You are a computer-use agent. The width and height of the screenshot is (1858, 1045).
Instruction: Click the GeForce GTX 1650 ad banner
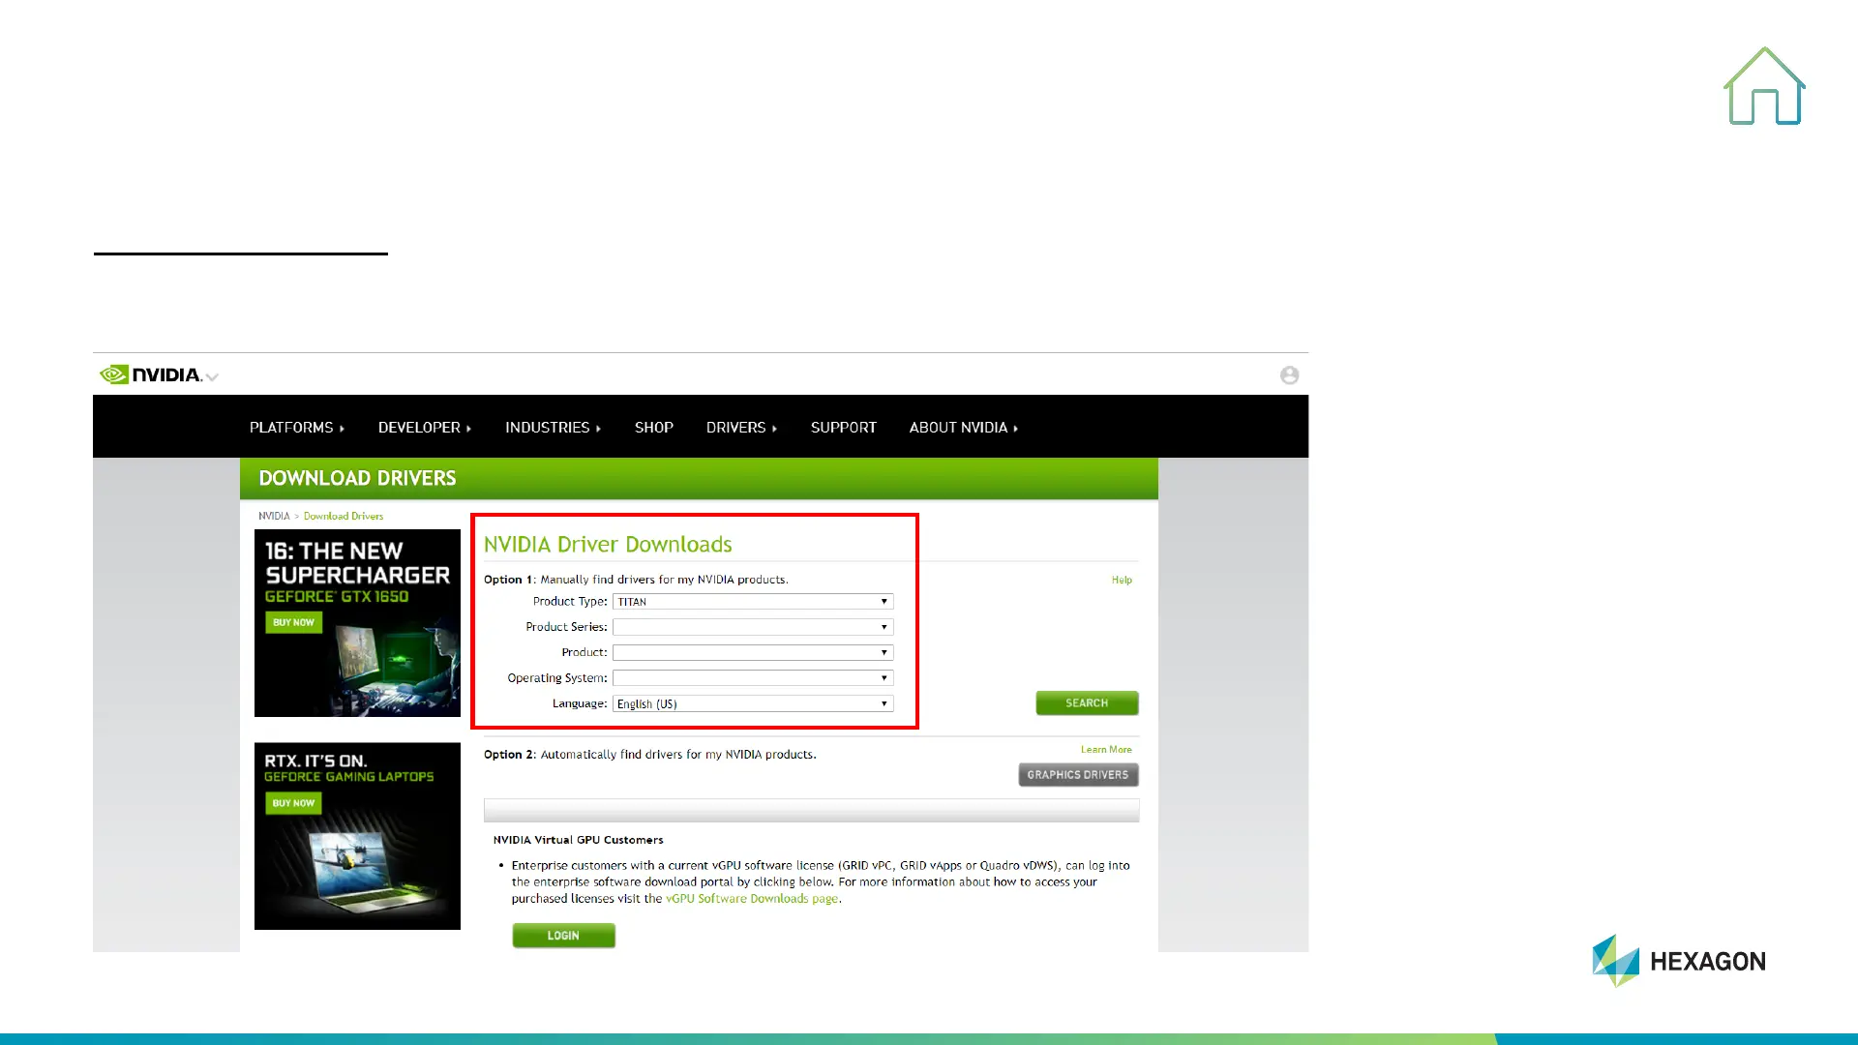click(x=357, y=623)
